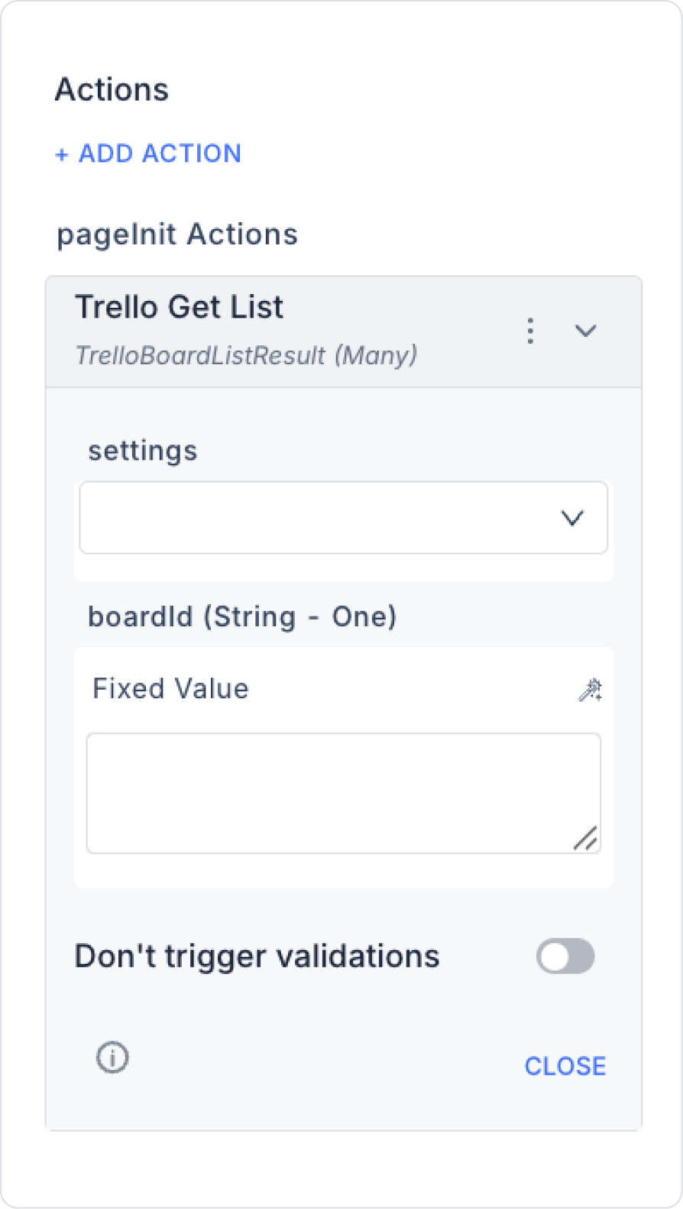Open the three-dot menu for Trello Get List
This screenshot has height=1209, width=683.
pyautogui.click(x=529, y=331)
